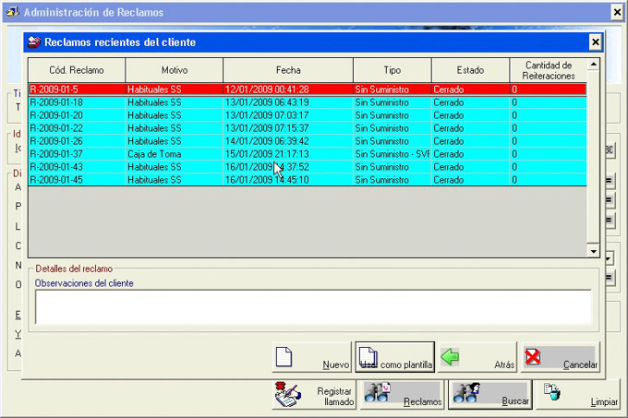The image size is (628, 418).
Task: Click the Caja de Toma motivo cell
Action: coord(175,154)
